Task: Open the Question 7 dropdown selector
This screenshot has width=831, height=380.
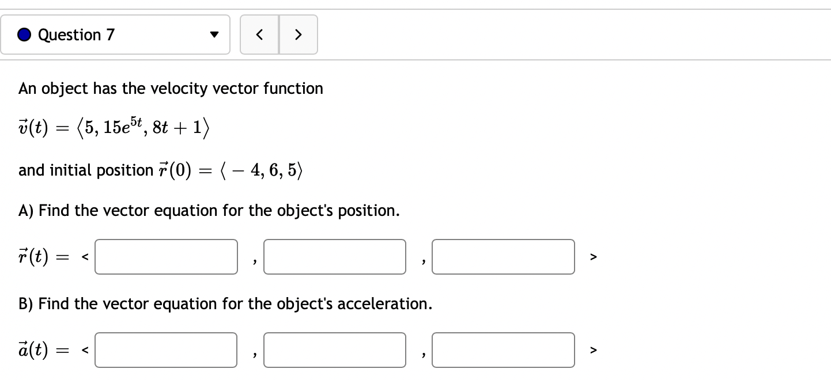Action: tap(115, 35)
